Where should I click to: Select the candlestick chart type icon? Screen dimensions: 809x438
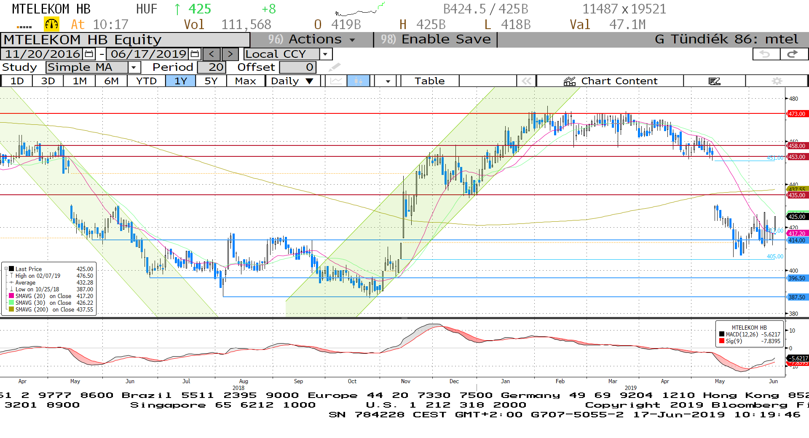pyautogui.click(x=358, y=81)
